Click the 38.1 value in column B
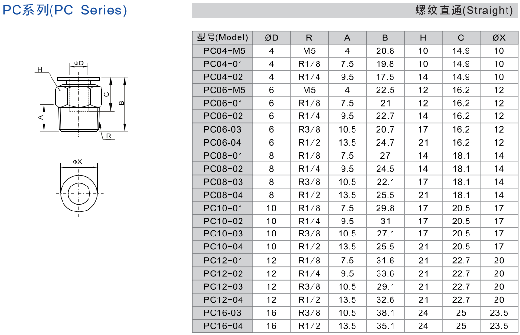 pyautogui.click(x=385, y=313)
